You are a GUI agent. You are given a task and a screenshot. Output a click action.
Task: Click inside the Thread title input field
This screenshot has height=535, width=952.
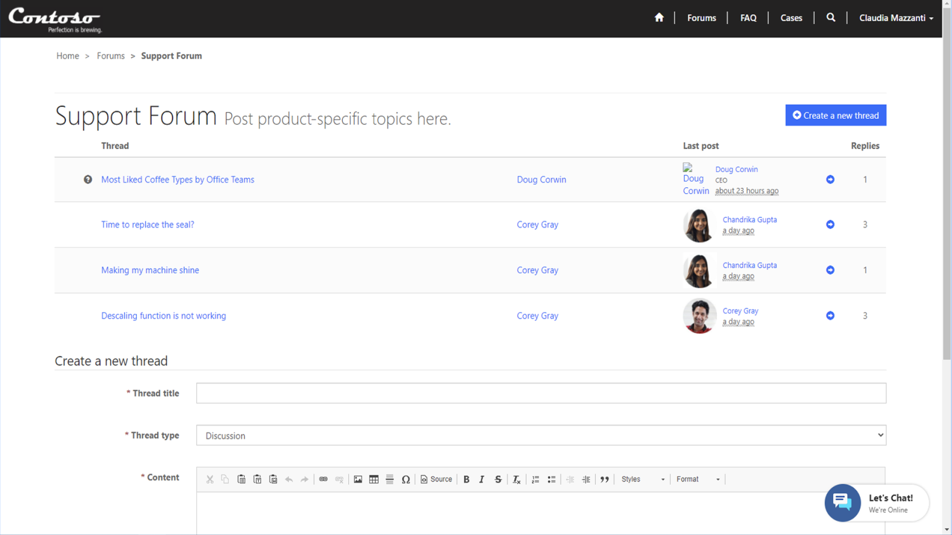(x=541, y=393)
